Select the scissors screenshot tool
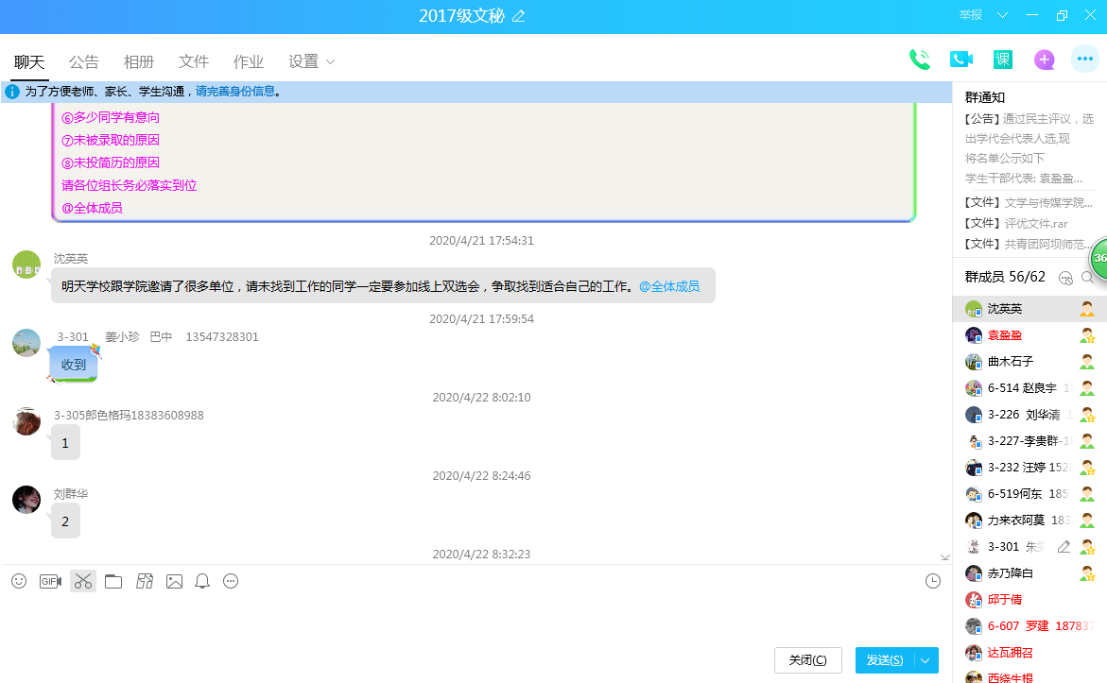Viewport: 1107px width, 683px height. click(x=83, y=581)
